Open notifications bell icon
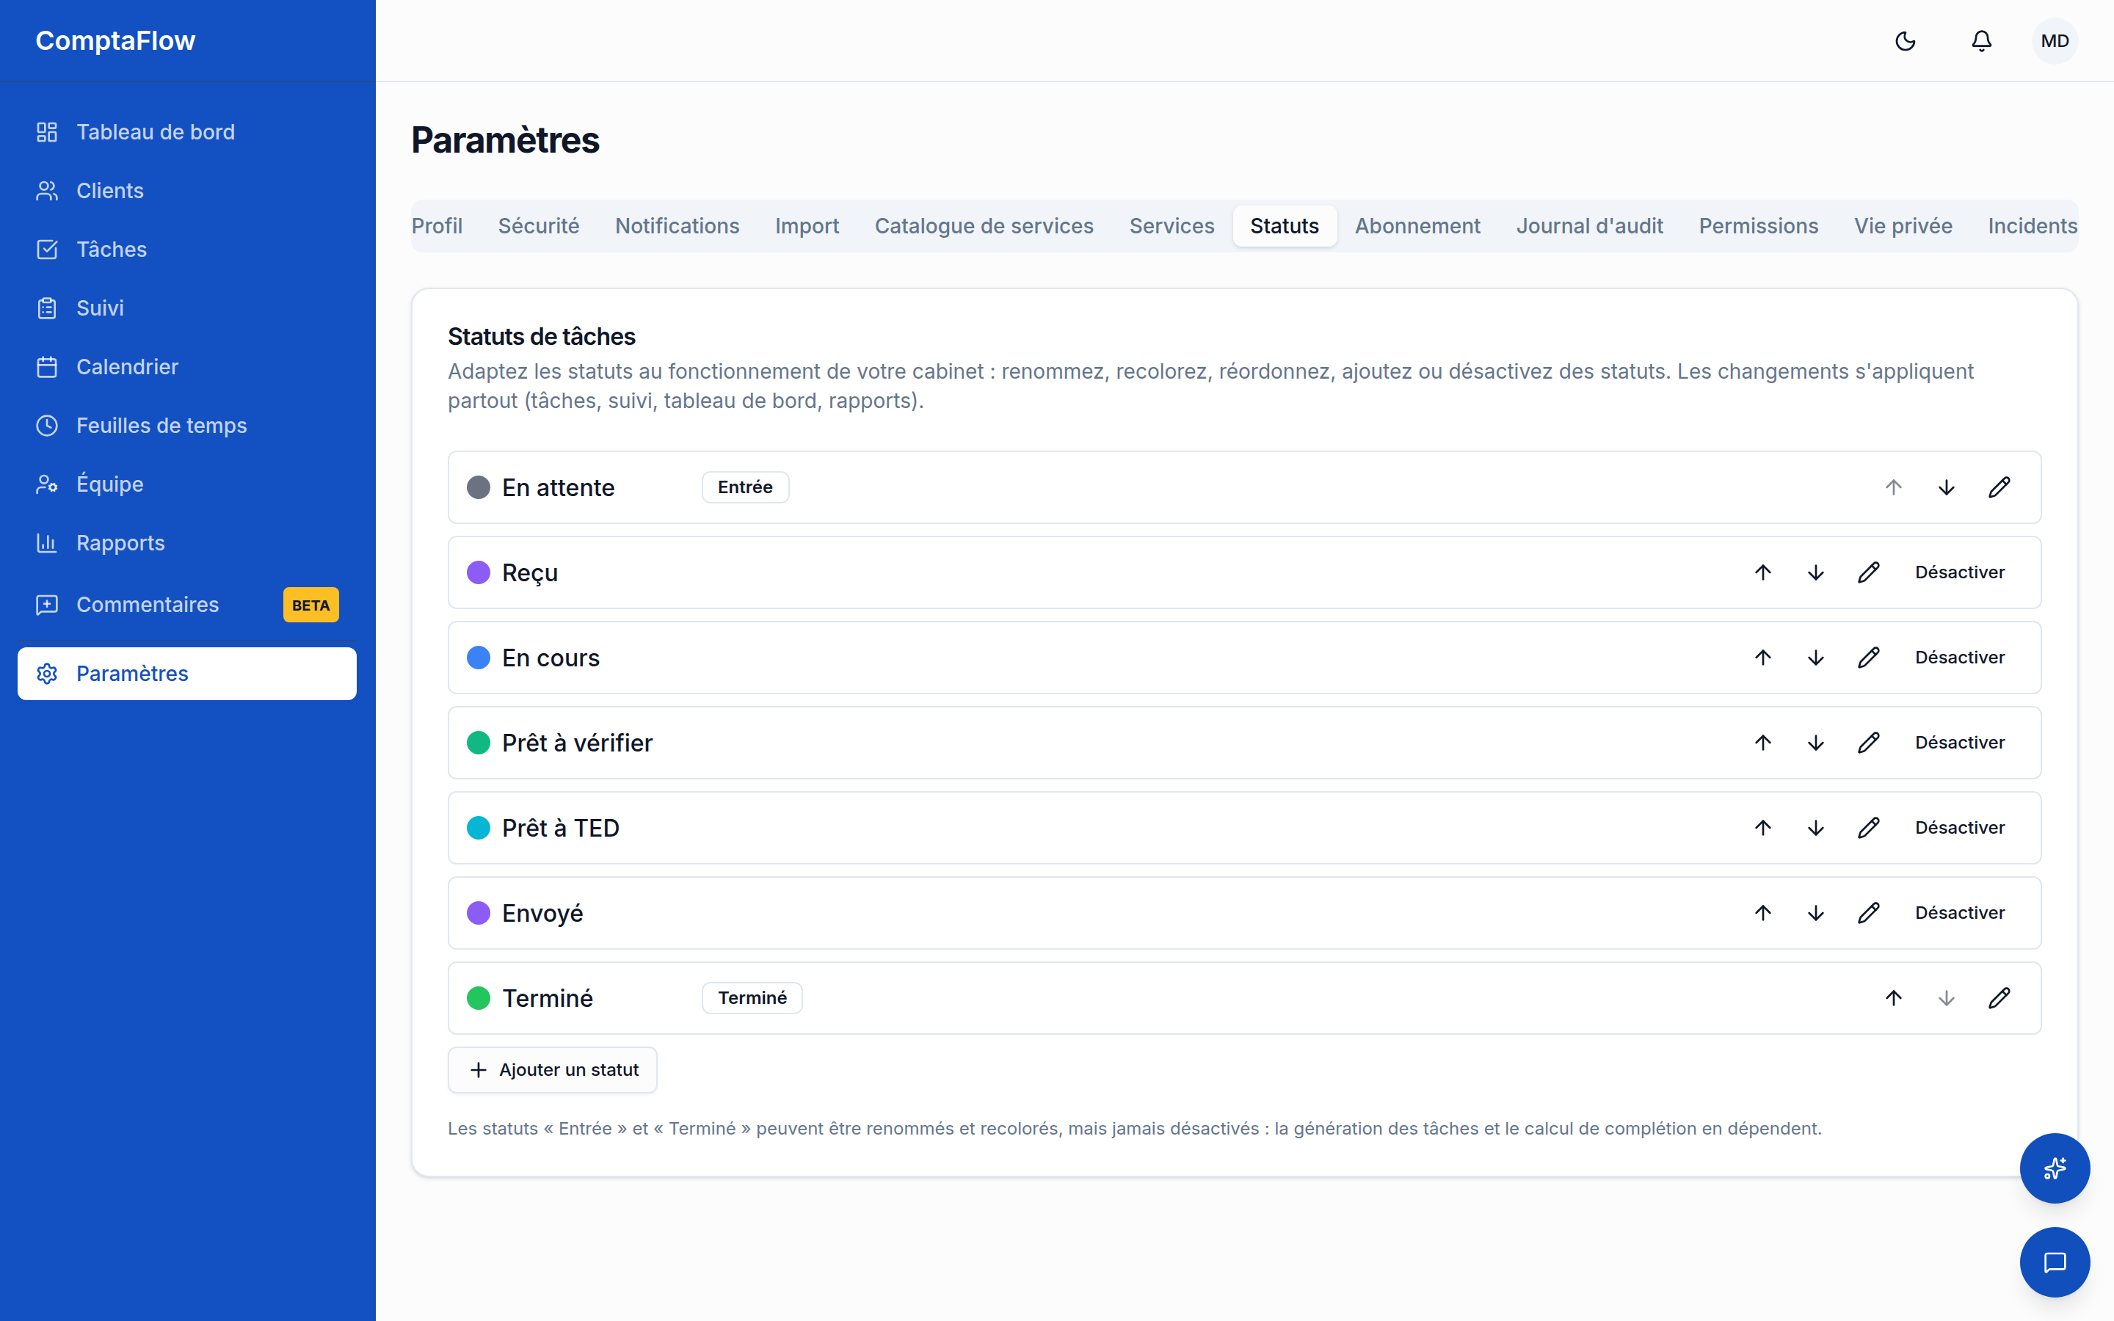The image size is (2114, 1321). click(x=1981, y=41)
